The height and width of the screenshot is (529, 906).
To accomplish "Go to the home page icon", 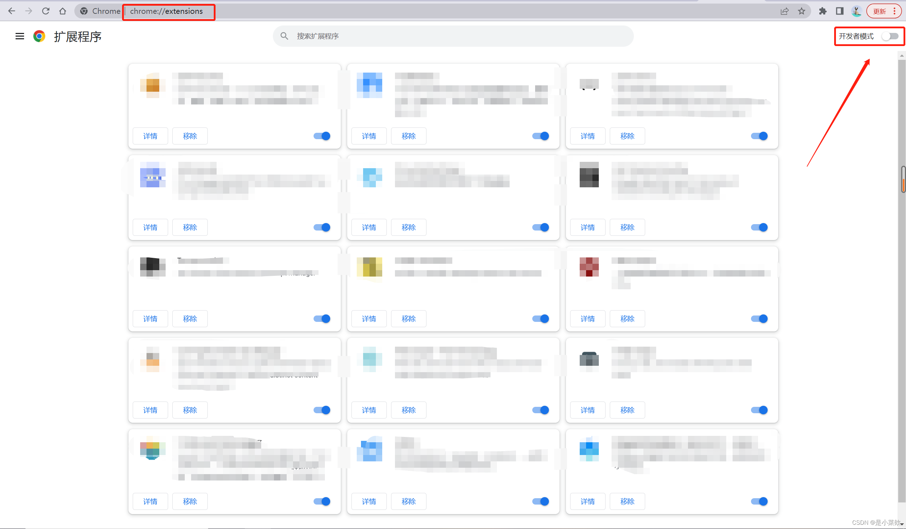I will pos(63,11).
